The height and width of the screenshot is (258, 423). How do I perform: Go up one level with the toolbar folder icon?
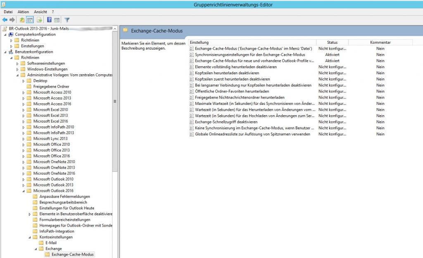[x=22, y=20]
